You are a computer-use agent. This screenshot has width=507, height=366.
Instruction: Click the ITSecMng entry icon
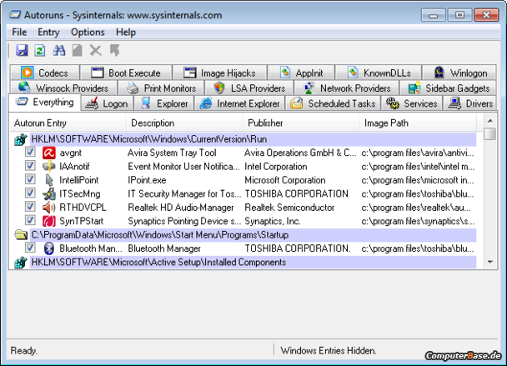point(49,193)
